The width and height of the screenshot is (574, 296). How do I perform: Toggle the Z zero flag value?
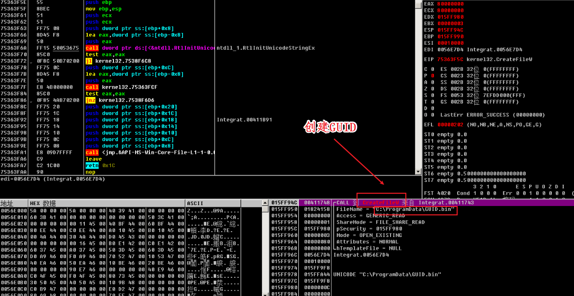(x=432, y=89)
